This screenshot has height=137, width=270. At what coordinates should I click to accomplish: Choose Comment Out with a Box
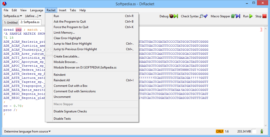point(92,86)
